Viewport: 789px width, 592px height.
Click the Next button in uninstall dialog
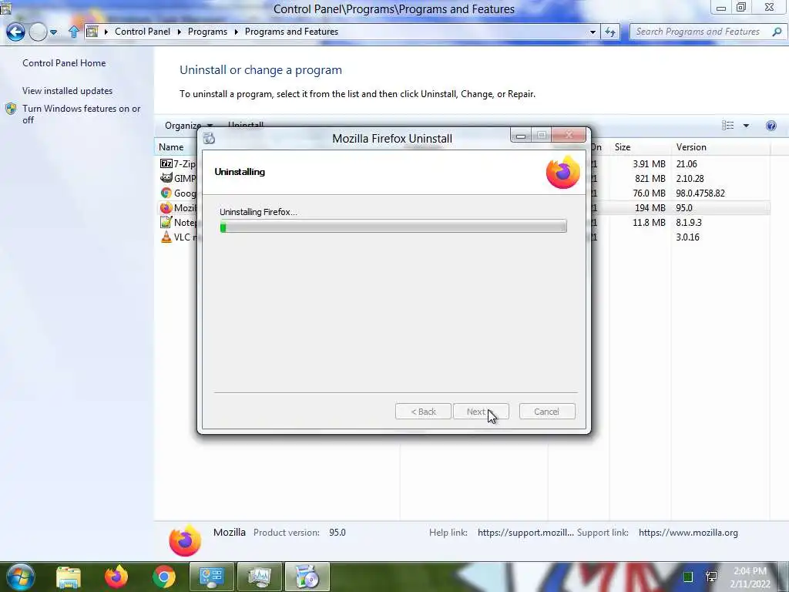[481, 412]
